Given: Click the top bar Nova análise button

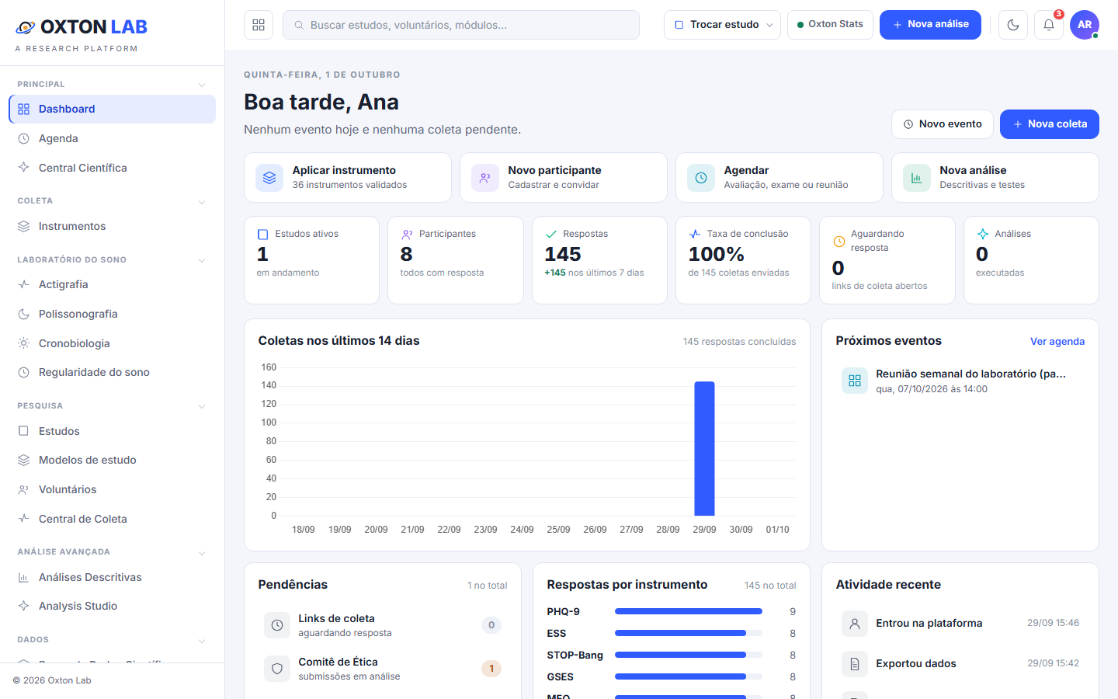Looking at the screenshot, I should (x=930, y=25).
